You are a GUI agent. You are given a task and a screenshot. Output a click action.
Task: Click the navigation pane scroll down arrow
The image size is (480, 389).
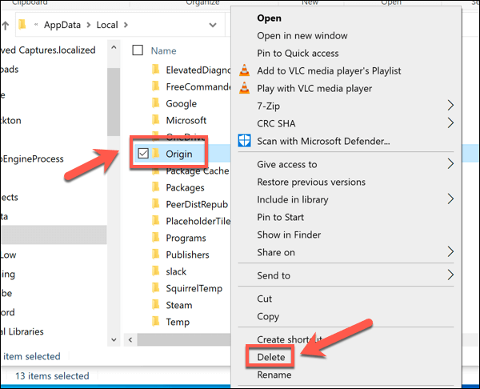114,339
